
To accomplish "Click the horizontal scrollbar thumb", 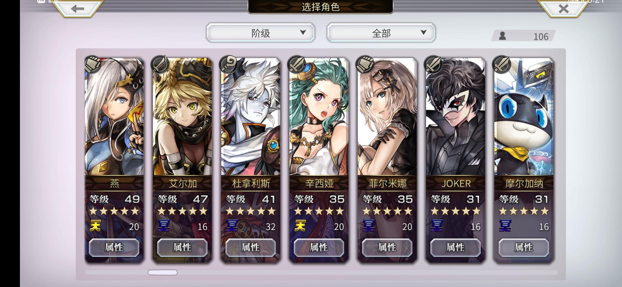I will (163, 272).
